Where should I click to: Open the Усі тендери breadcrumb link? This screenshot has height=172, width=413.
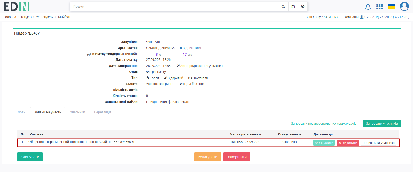pyautogui.click(x=45, y=17)
